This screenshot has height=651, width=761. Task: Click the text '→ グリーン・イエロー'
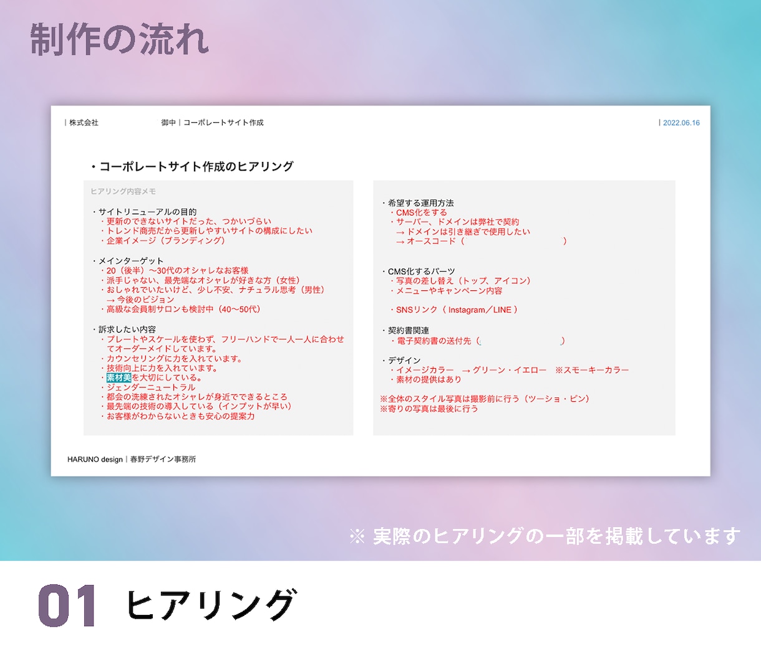pyautogui.click(x=504, y=370)
